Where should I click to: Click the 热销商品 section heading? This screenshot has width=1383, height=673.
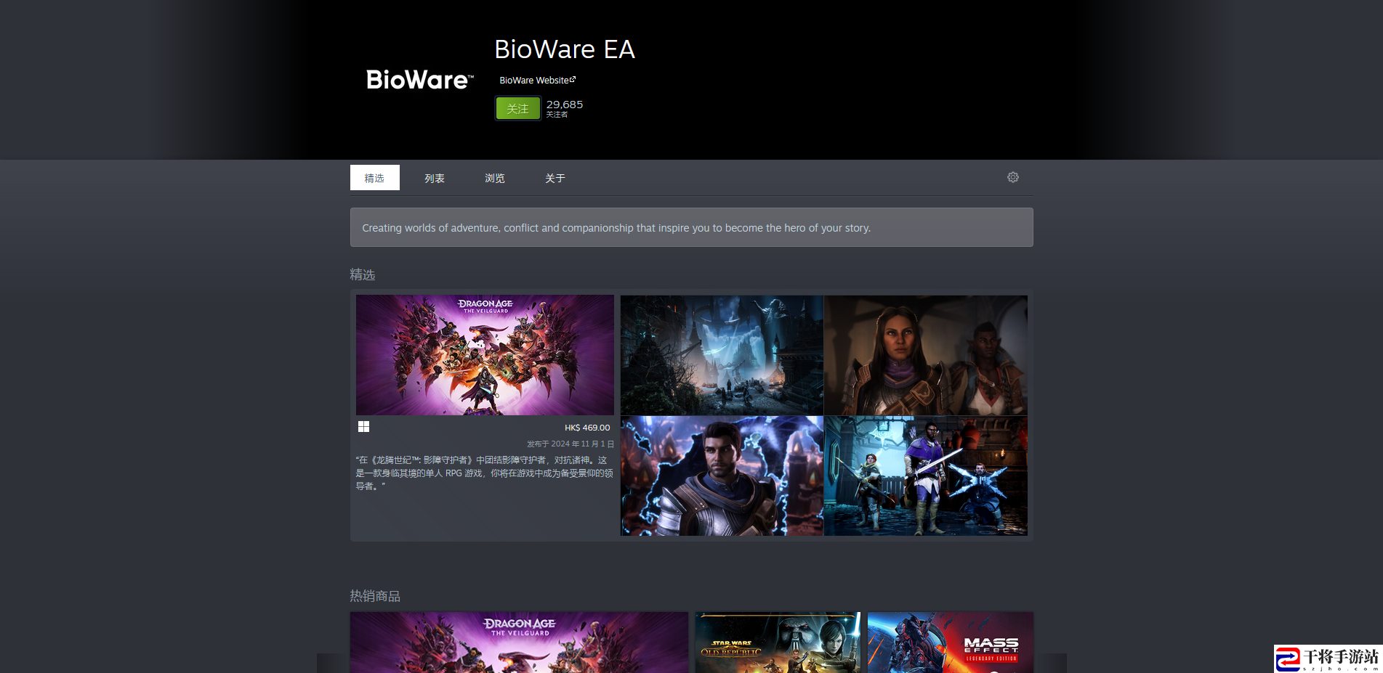click(375, 596)
